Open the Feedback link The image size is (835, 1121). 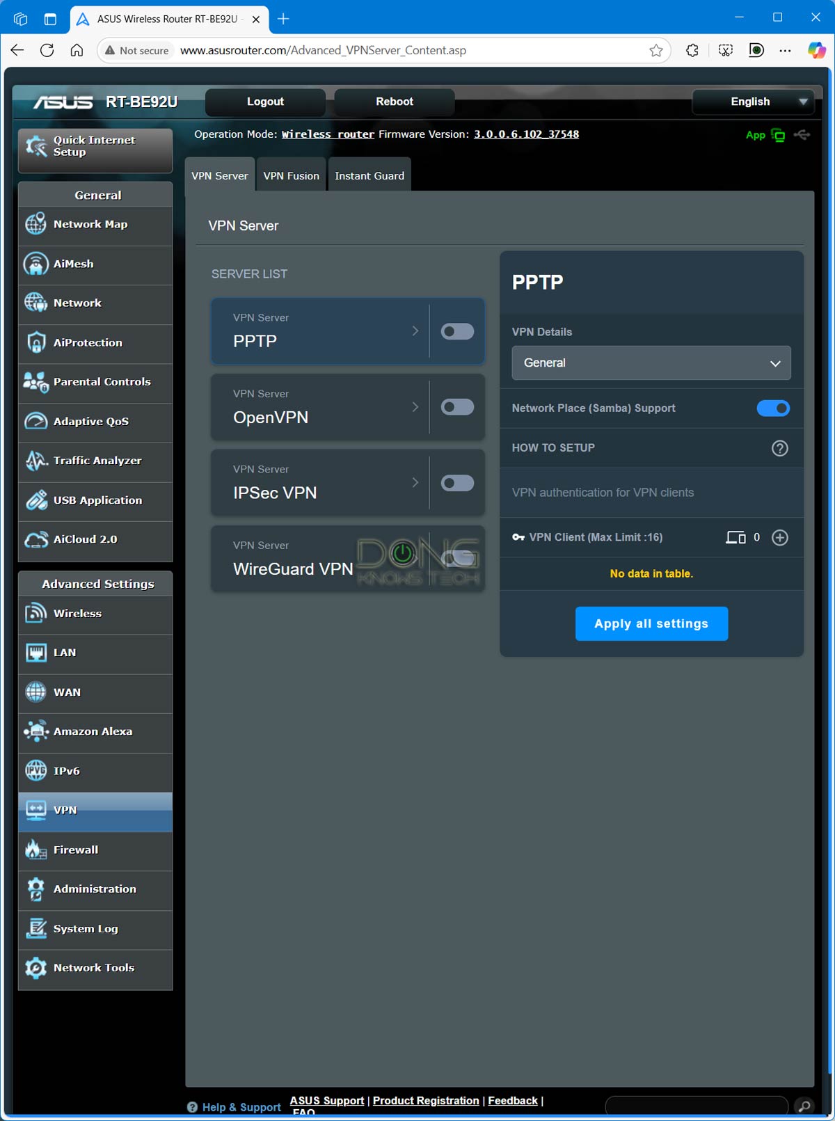coord(513,1101)
